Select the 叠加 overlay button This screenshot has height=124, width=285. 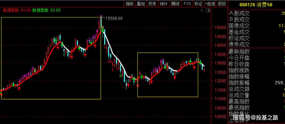point(141,4)
